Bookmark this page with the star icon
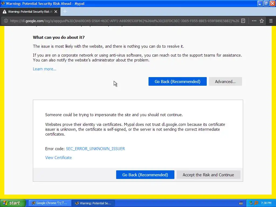 (x=262, y=21)
